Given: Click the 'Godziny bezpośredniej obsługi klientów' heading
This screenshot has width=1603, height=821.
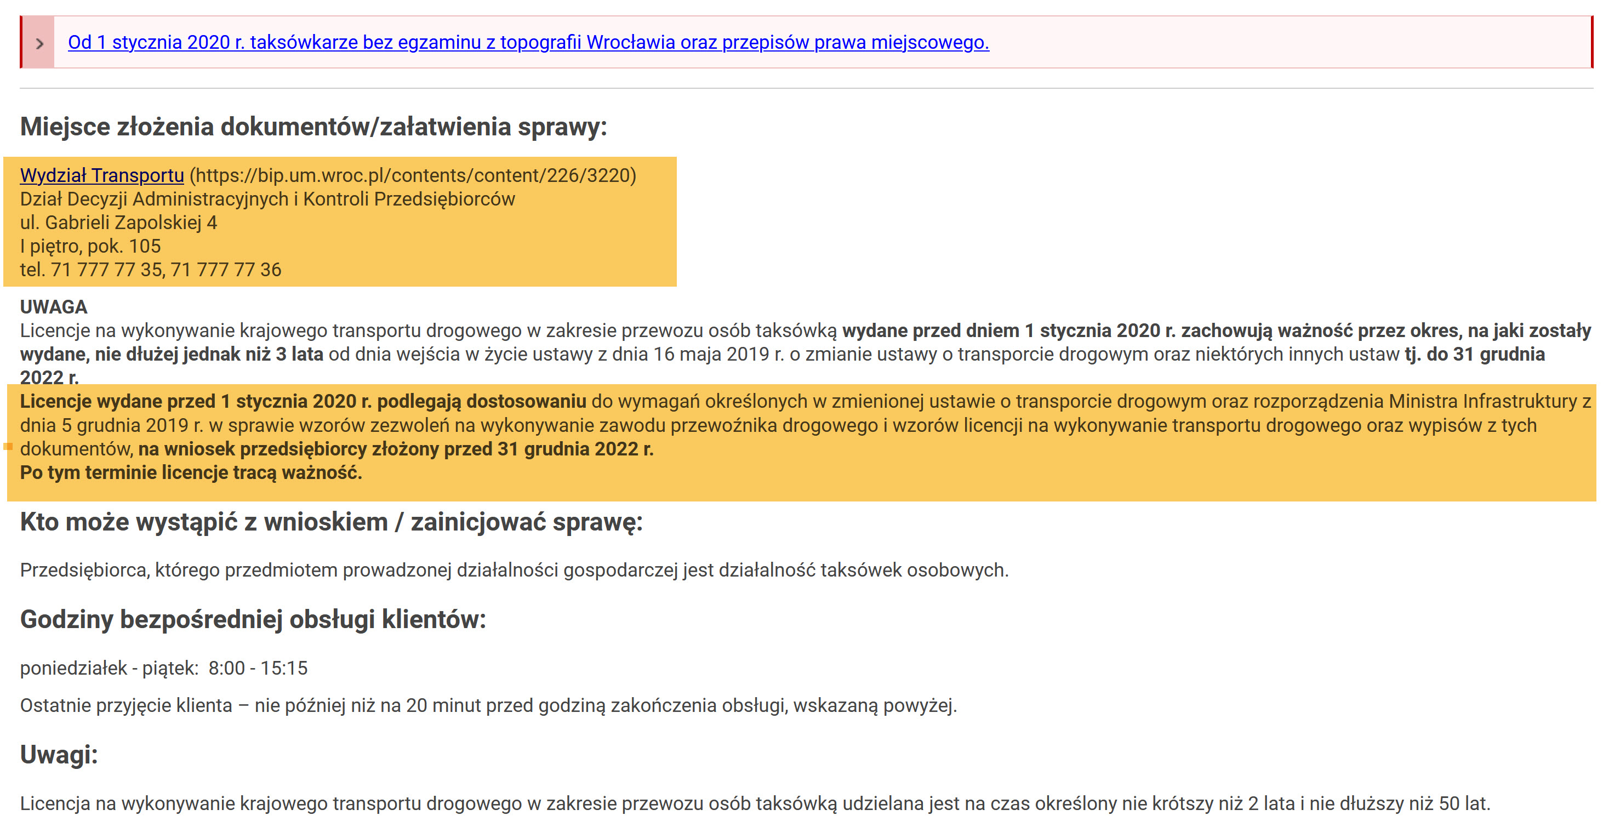Looking at the screenshot, I should pyautogui.click(x=253, y=619).
